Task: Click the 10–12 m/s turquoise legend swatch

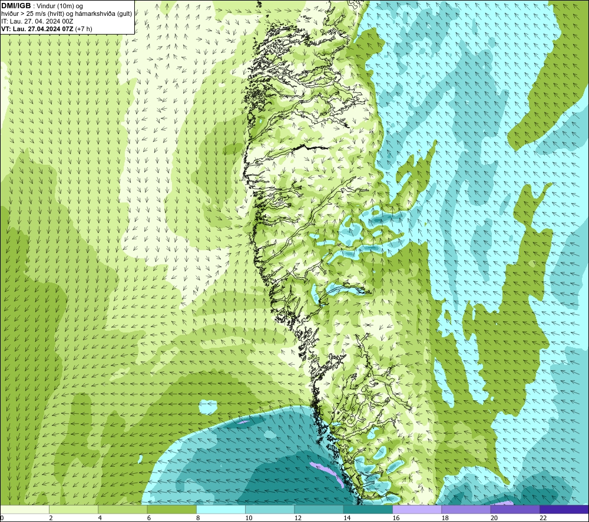Action: click(x=270, y=509)
